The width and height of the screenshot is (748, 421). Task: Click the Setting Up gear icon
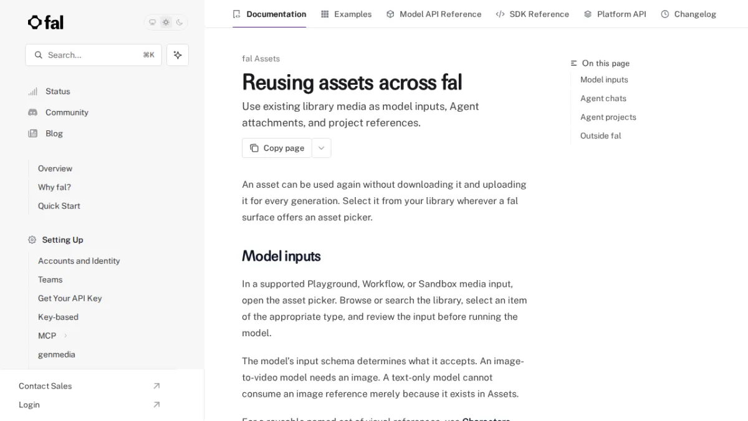(32, 240)
